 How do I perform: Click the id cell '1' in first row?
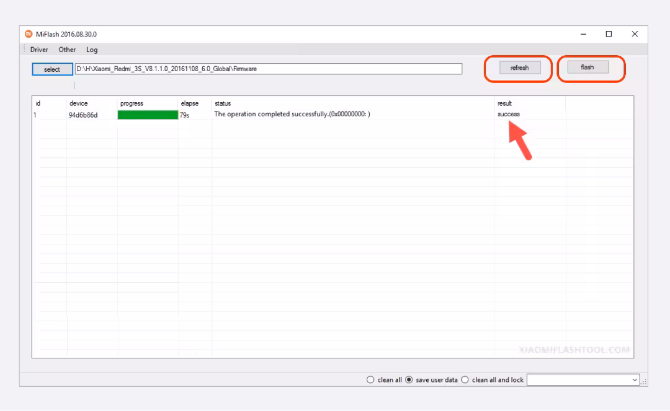(x=35, y=115)
